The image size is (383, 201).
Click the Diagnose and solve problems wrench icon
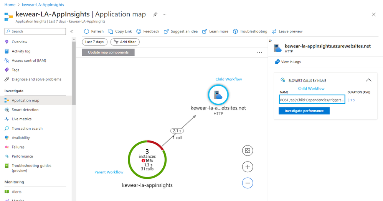(x=7, y=79)
